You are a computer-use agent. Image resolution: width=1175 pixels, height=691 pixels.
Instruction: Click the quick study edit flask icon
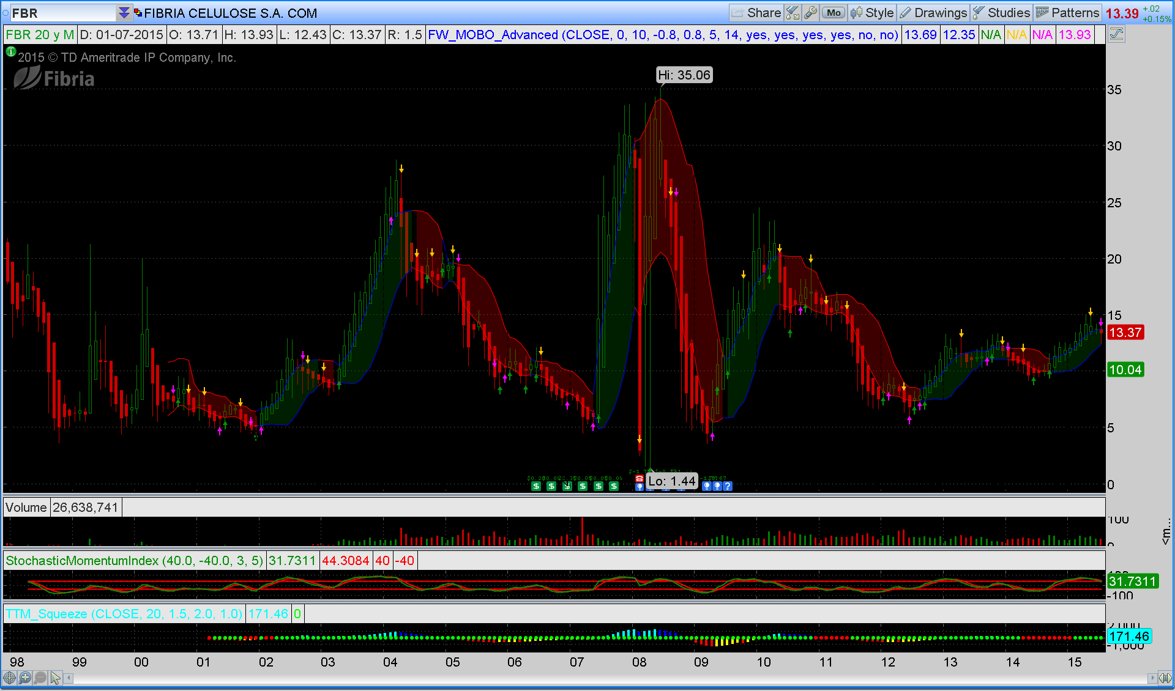pyautogui.click(x=793, y=13)
